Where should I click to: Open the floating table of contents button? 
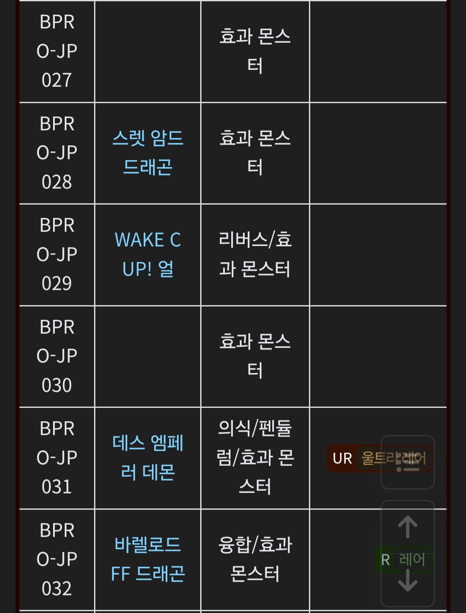tap(407, 462)
